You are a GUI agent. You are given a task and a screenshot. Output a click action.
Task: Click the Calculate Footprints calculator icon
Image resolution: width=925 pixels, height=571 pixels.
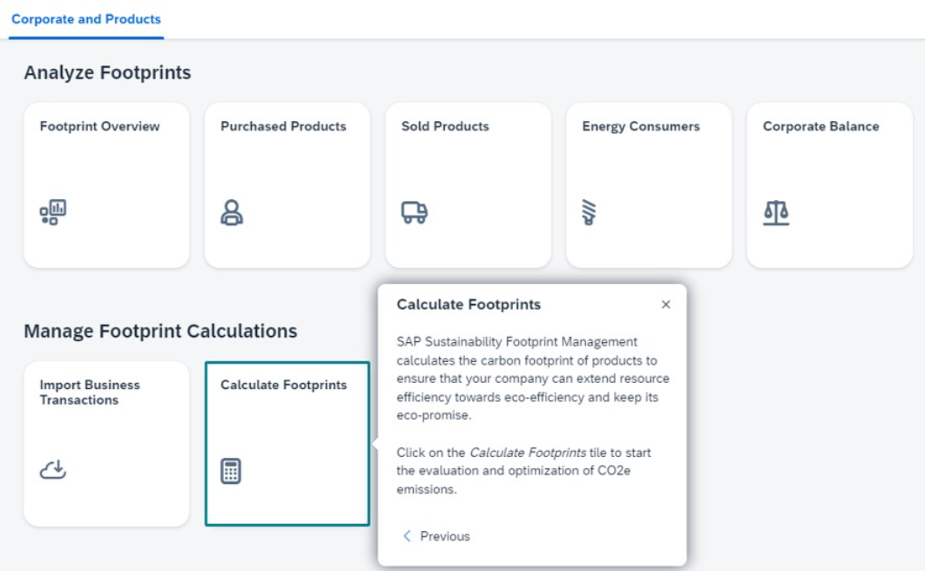click(231, 471)
